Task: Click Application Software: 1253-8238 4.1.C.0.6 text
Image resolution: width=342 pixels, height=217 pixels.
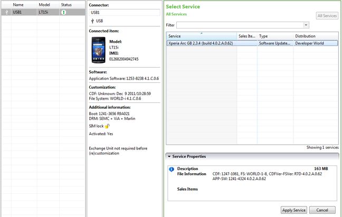Action: pyautogui.click(x=124, y=79)
